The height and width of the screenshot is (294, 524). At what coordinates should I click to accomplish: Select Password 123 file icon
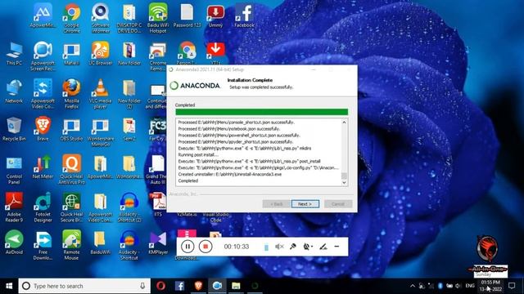(x=187, y=16)
